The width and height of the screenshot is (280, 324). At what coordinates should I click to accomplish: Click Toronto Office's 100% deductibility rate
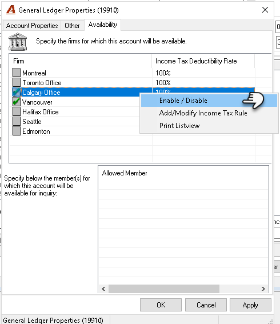[x=163, y=82]
